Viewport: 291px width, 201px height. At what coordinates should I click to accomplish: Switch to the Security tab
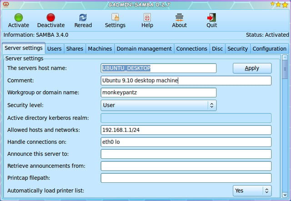[237, 49]
